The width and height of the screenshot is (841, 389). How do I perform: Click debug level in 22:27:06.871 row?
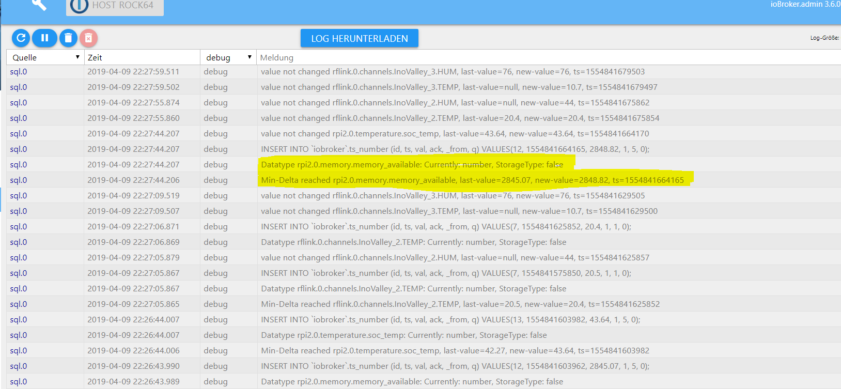point(215,227)
